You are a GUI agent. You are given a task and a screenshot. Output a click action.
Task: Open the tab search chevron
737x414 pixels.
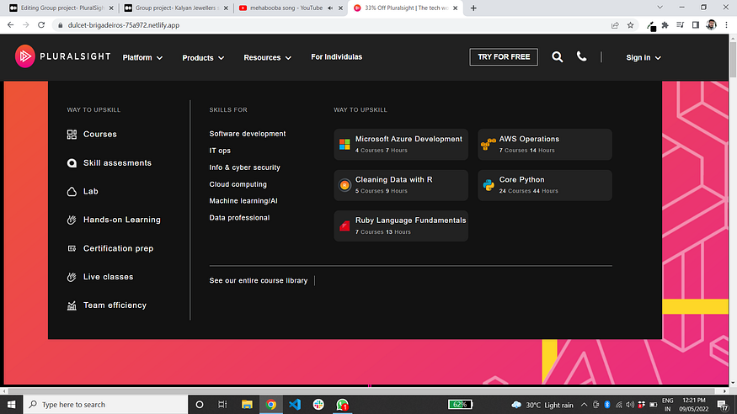(x=660, y=8)
